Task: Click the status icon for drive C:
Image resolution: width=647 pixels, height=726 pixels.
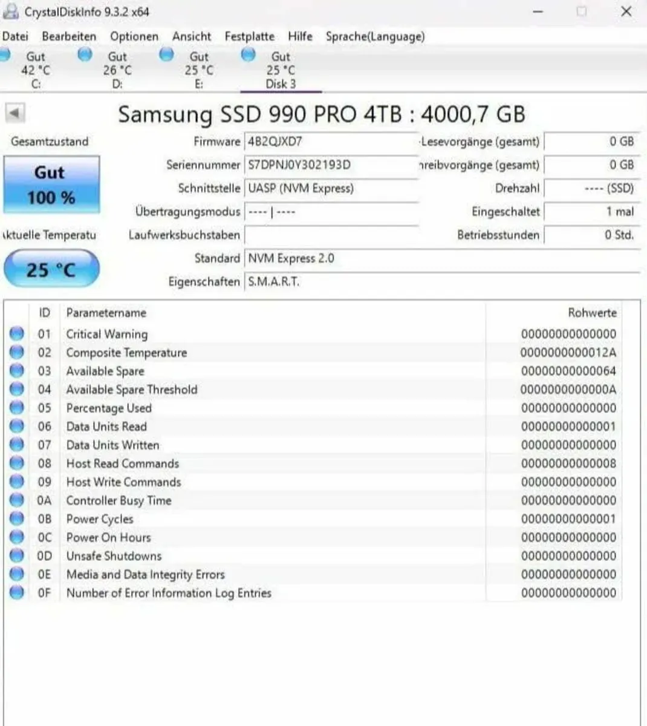Action: tap(5, 55)
